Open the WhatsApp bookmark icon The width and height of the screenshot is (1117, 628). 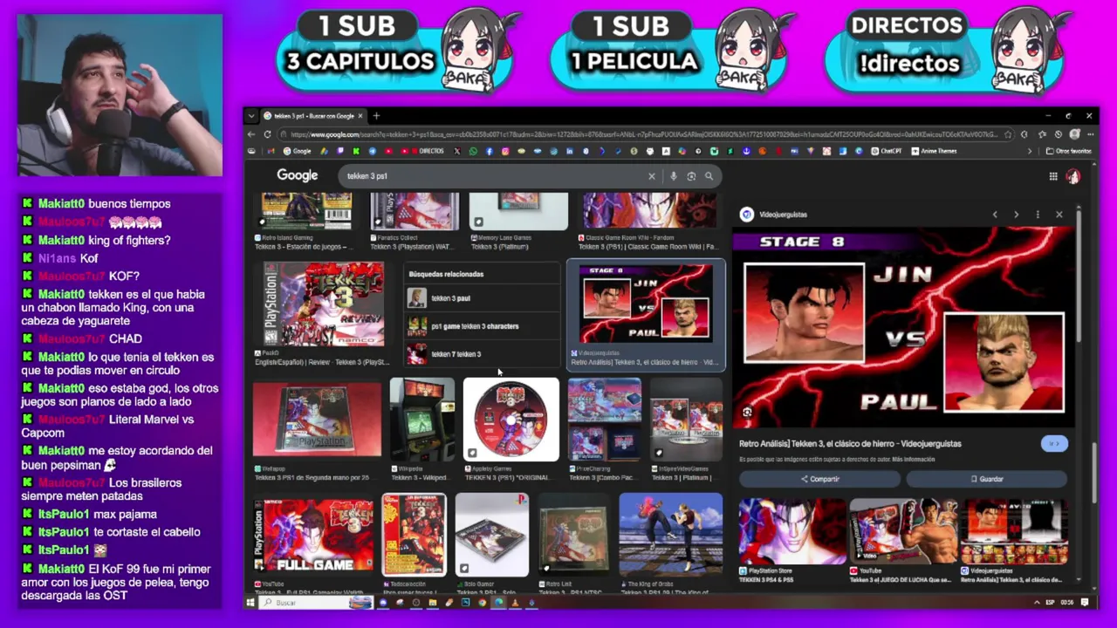pos(473,151)
